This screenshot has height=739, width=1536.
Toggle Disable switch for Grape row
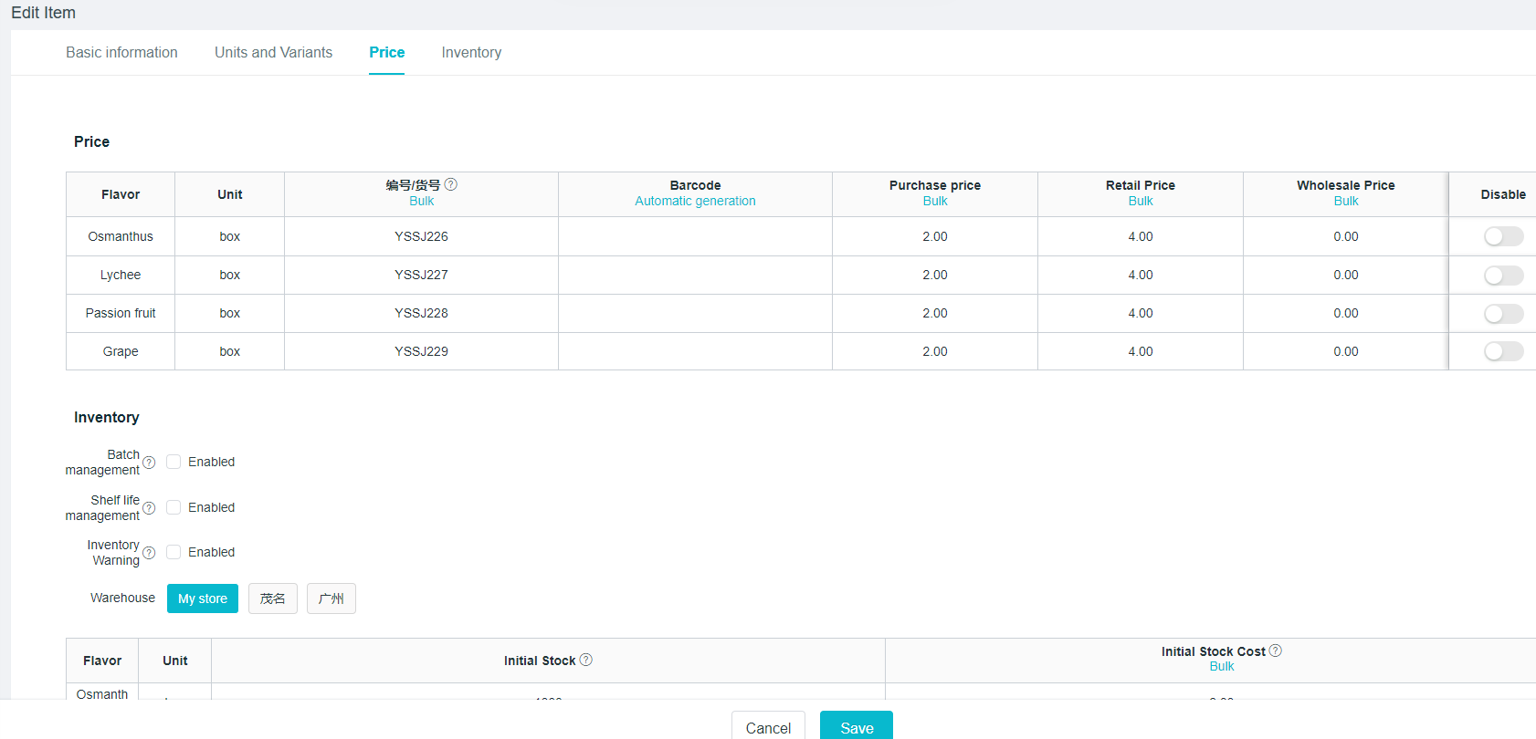point(1502,351)
